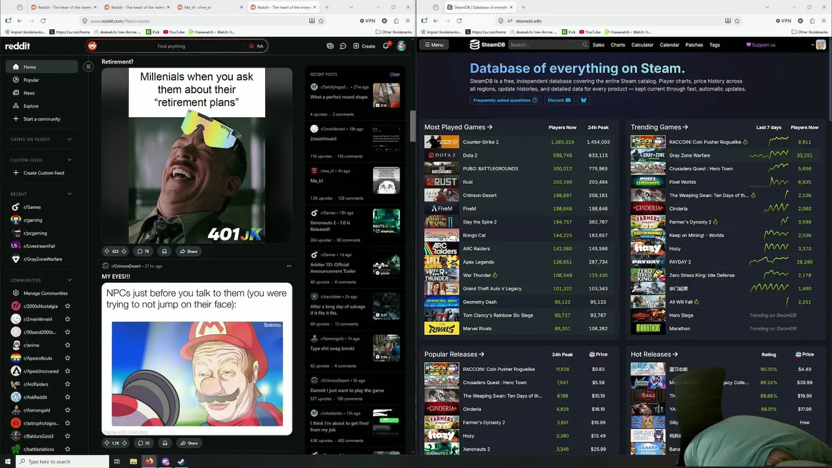
Task: Click the SteamDB logo
Action: (x=487, y=45)
